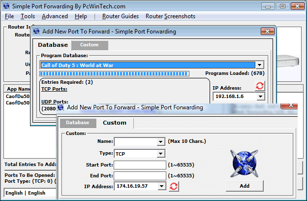Select second CaofDu50 row in app list
Viewport: 307px width, 201px height.
18,103
